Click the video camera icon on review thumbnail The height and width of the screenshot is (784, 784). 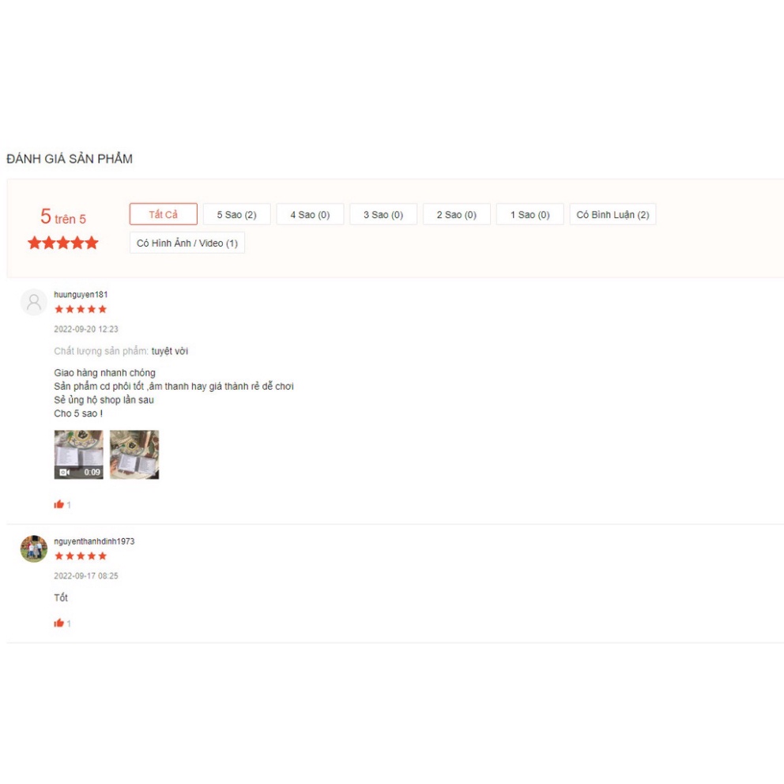pos(65,472)
